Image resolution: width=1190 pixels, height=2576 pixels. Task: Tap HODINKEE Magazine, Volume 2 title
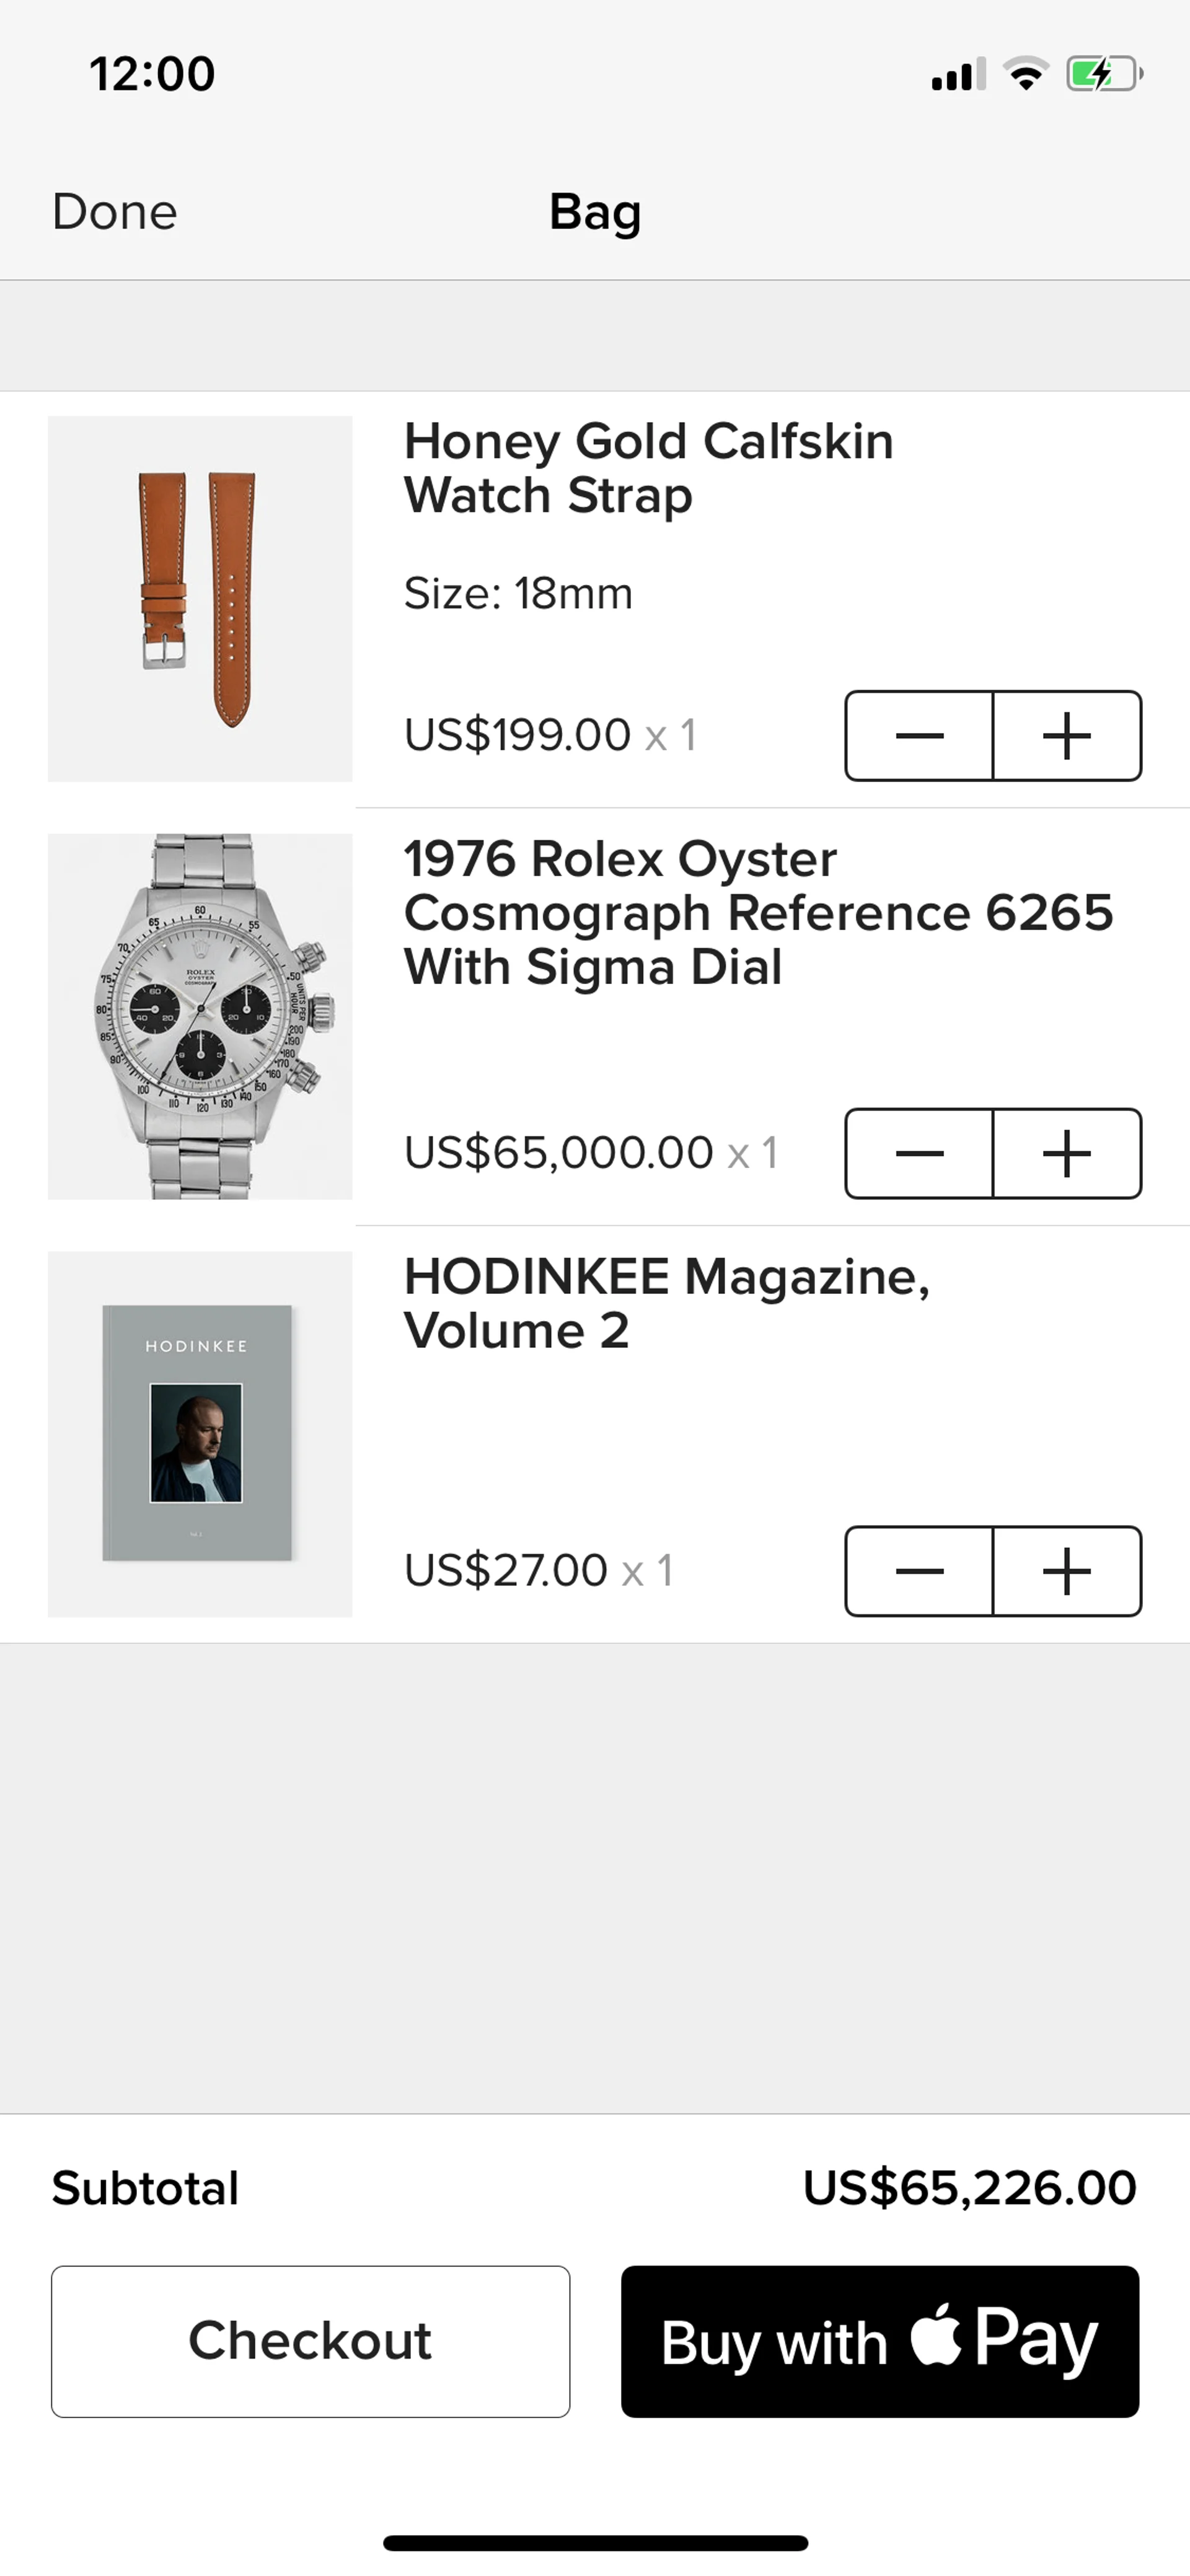pyautogui.click(x=666, y=1303)
